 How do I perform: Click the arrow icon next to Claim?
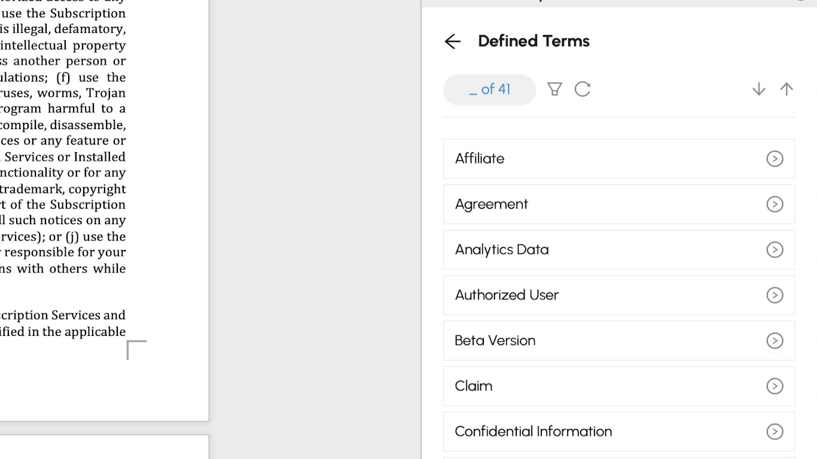[775, 386]
